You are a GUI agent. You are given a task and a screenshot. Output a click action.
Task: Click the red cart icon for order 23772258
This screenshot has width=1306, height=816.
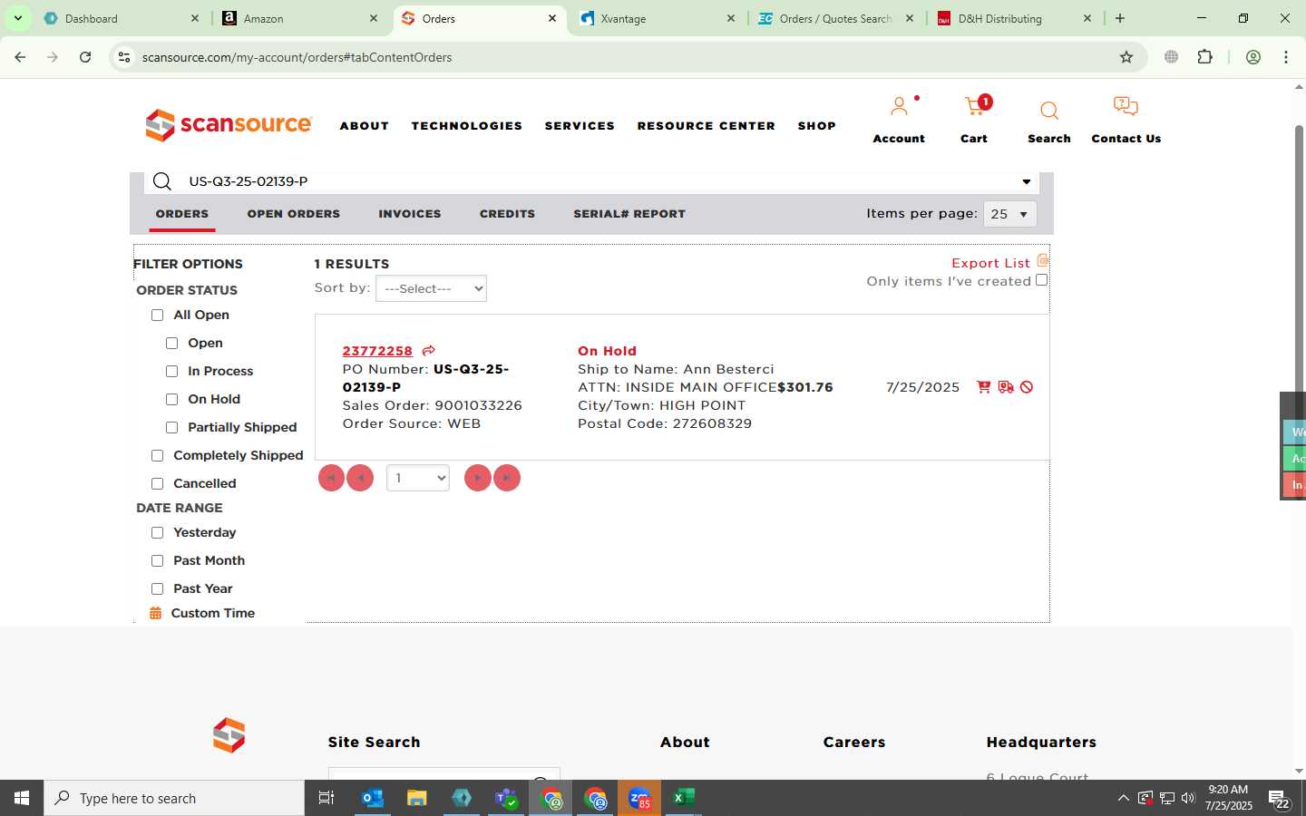pos(983,387)
